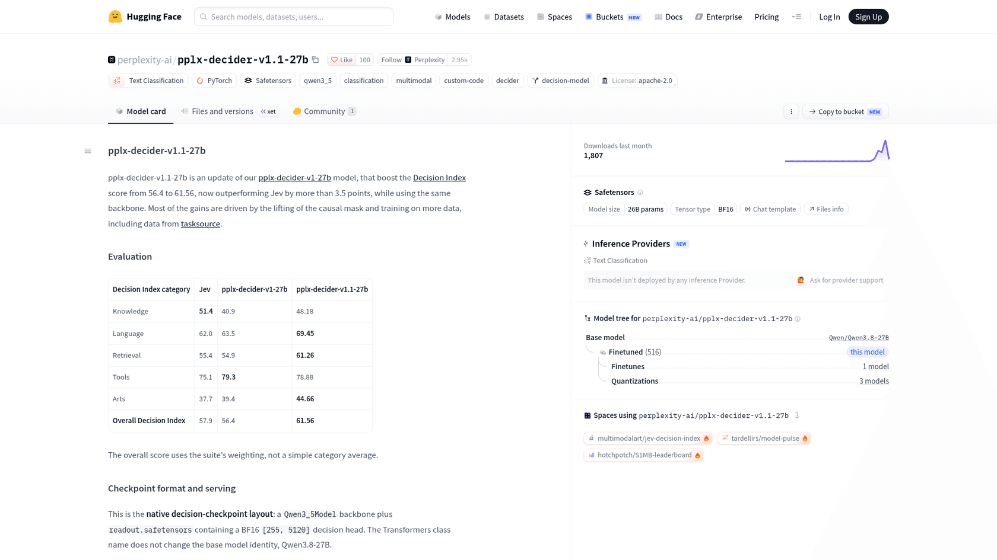
Task: Like the model with heart button
Action: [341, 60]
